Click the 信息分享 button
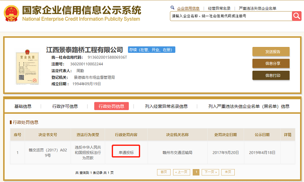Viewport: 304px width, 182px height. 271,64
